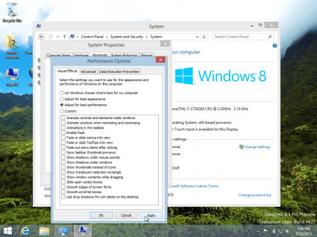Click the computer icon in the address bar
This screenshot has height=237, width=317.
72,37
